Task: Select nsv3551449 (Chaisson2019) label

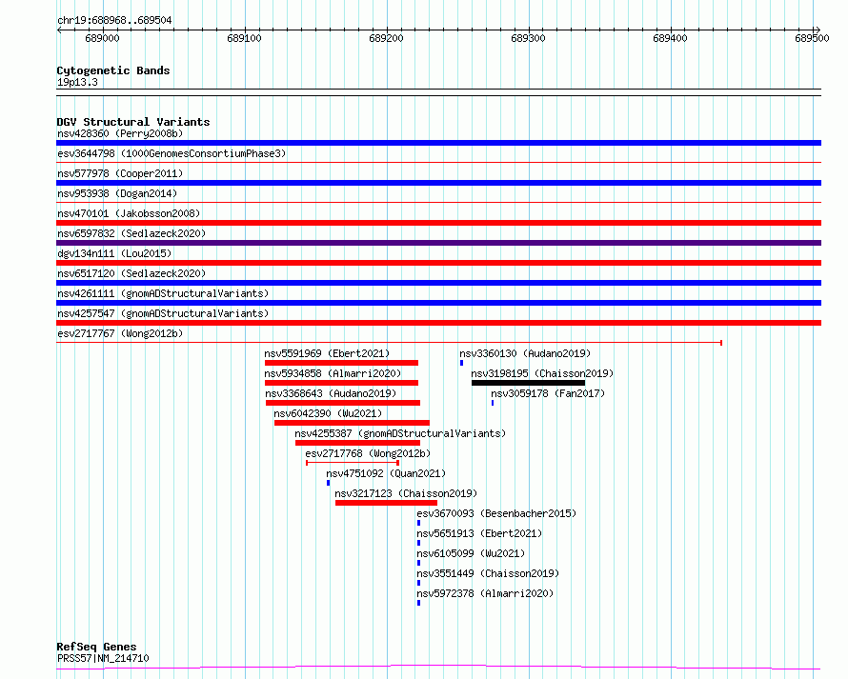Action: (488, 573)
